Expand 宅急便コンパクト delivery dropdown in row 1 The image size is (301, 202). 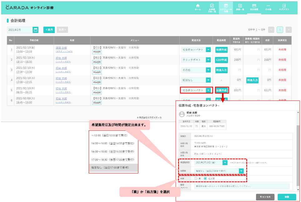pyautogui.click(x=208, y=49)
